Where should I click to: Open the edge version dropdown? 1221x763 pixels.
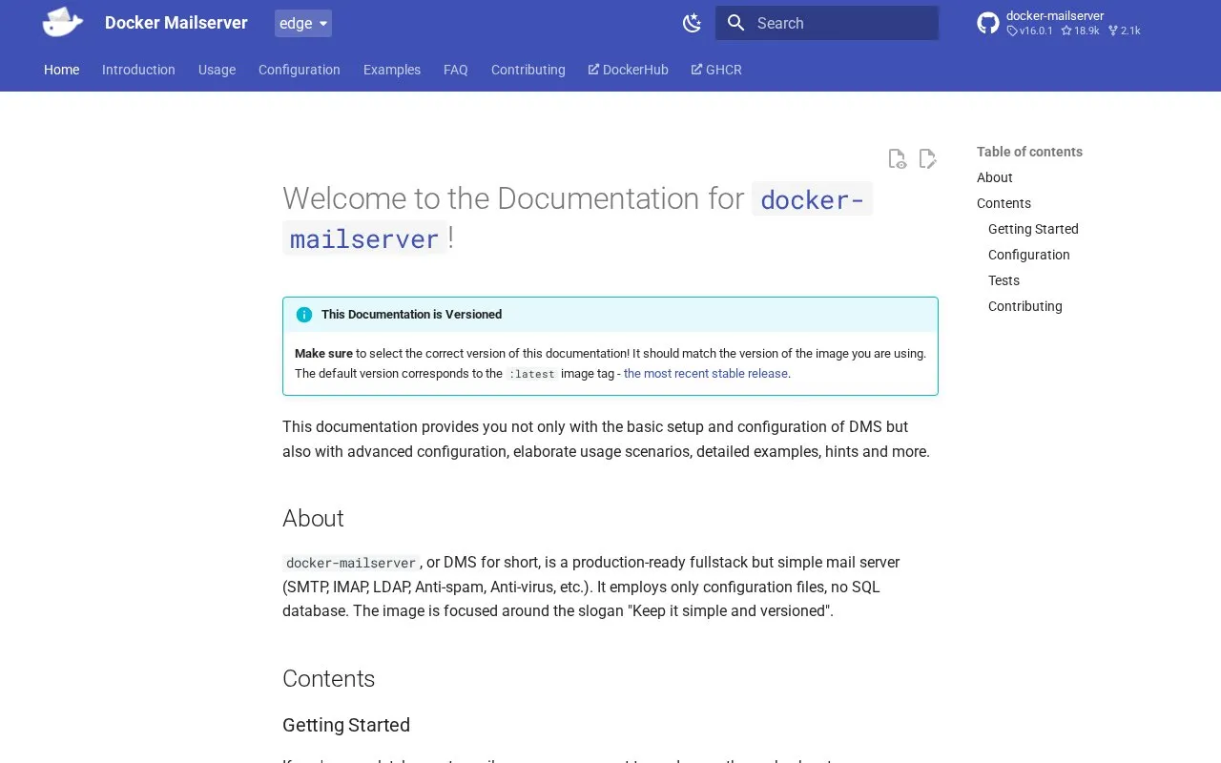click(x=303, y=23)
